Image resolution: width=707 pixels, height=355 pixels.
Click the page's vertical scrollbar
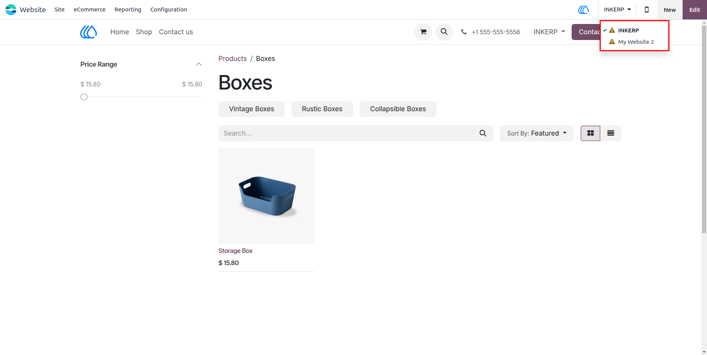[704, 130]
